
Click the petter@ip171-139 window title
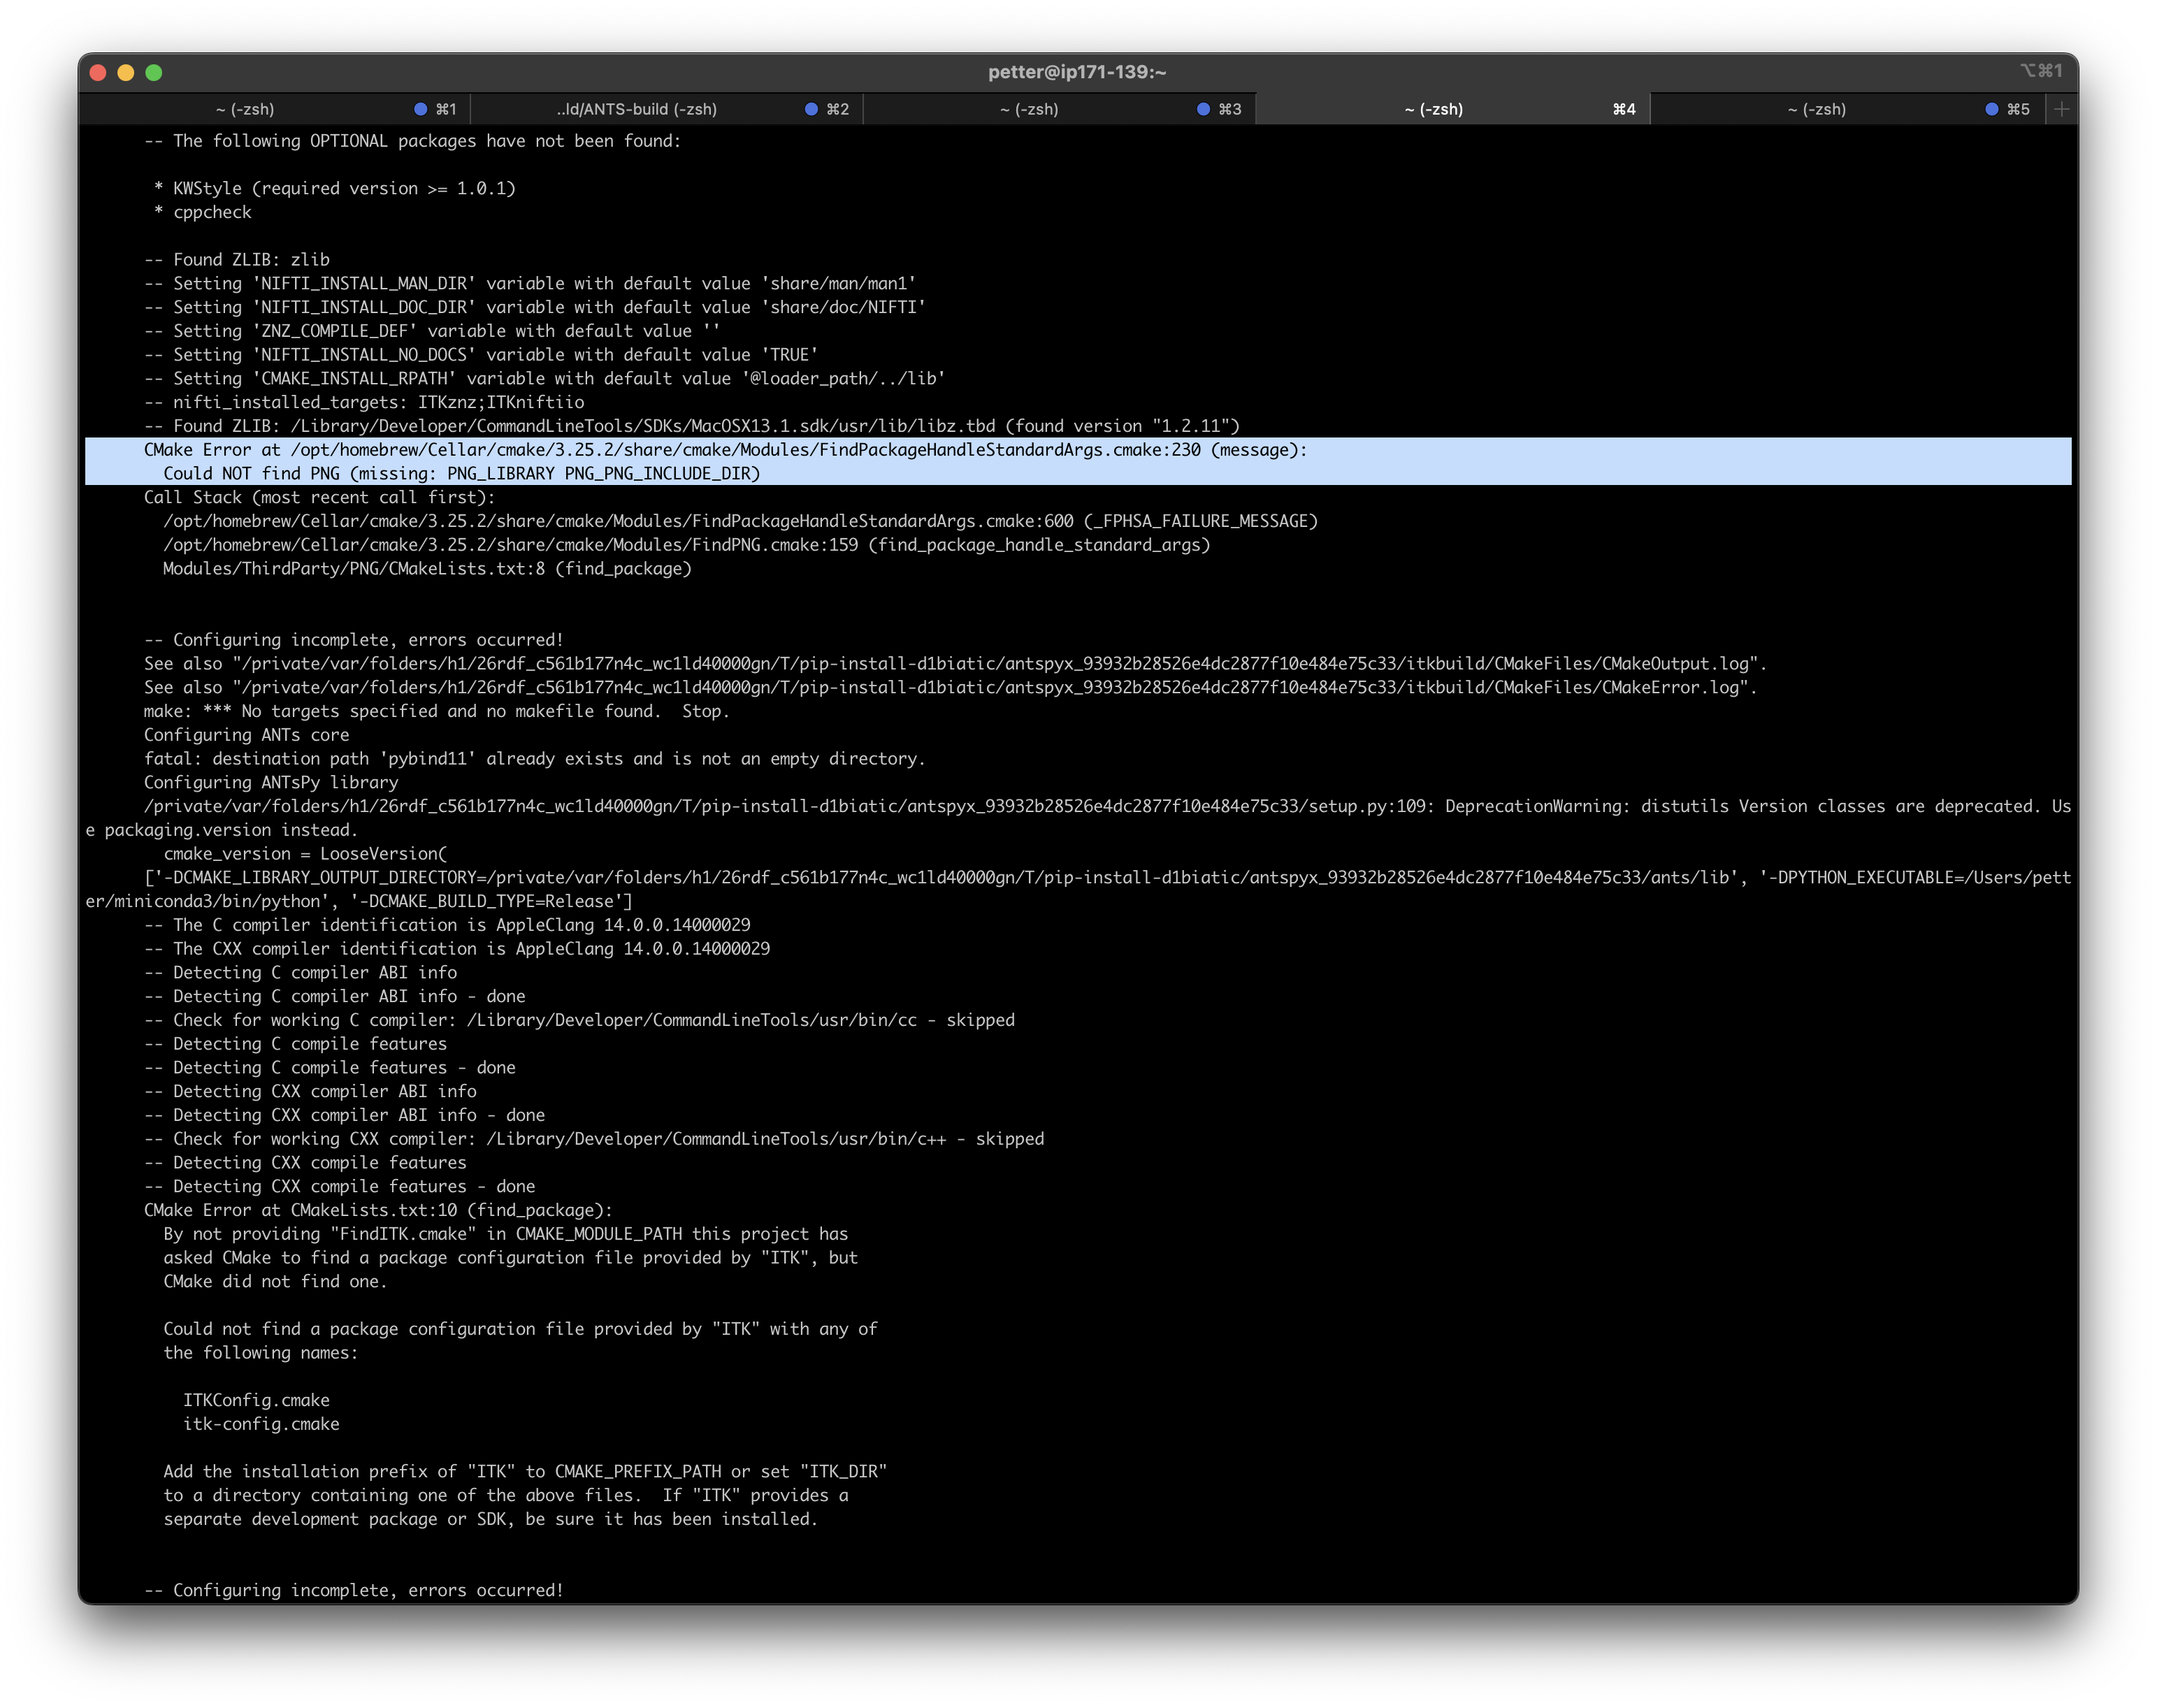(1077, 71)
